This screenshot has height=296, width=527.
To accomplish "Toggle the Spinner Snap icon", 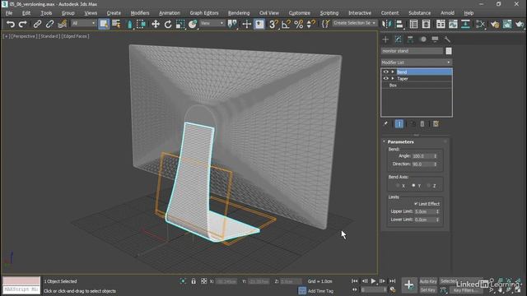I will tap(311, 24).
